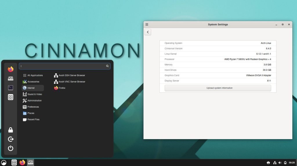Open System Settings from menu favorites sidebar
Screen dimensions: 297x166
click(x=11, y=79)
